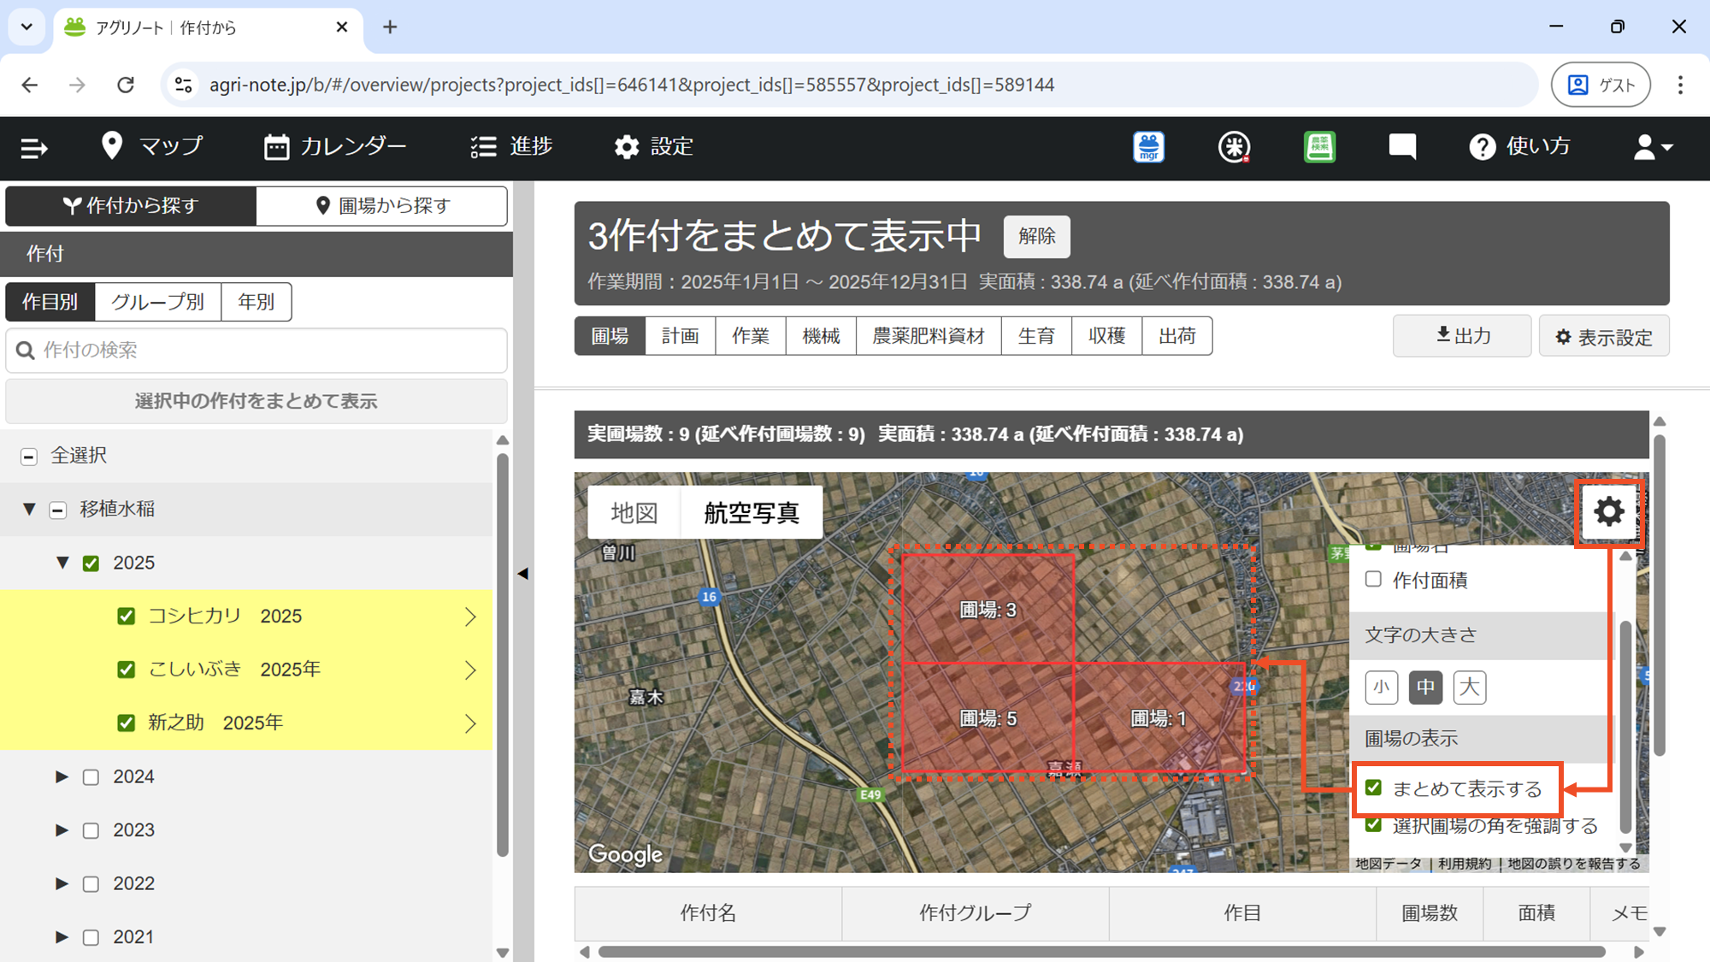Open the green pesticide search book icon

[1319, 147]
